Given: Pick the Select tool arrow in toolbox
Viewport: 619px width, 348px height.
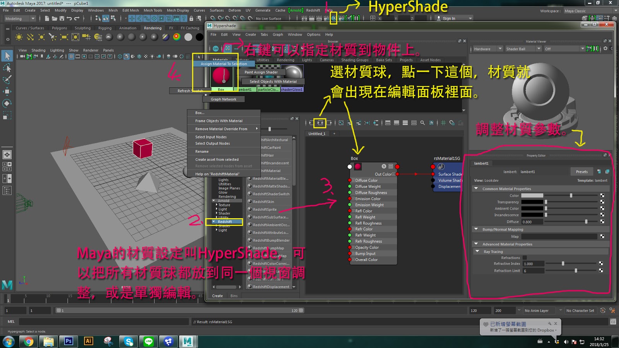Looking at the screenshot, I should pyautogui.click(x=7, y=56).
